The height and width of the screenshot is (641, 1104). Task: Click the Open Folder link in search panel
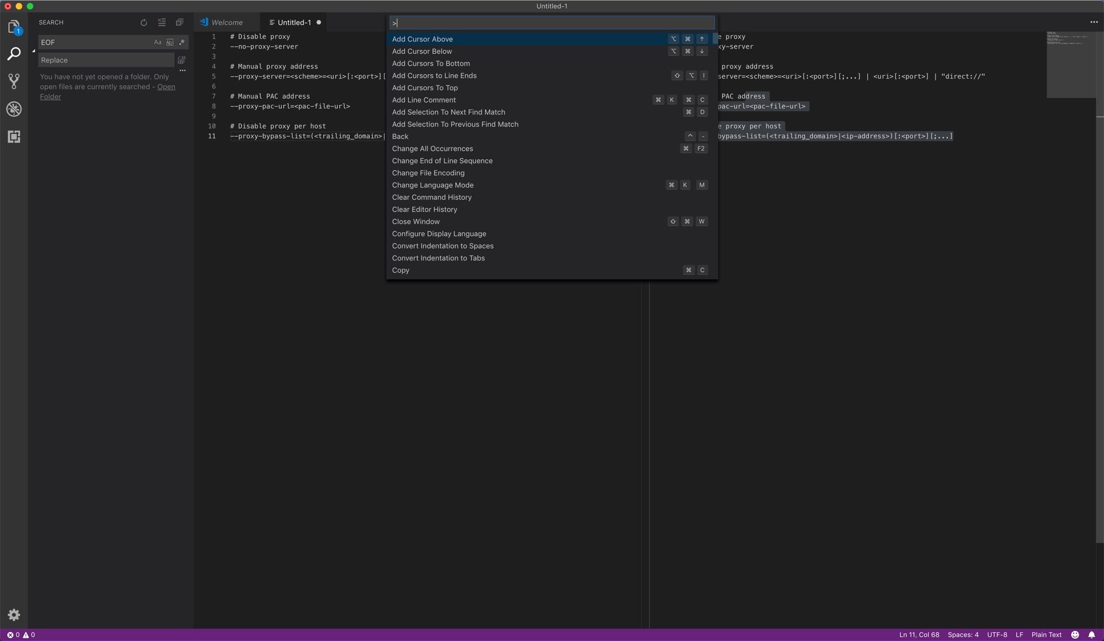coord(107,92)
